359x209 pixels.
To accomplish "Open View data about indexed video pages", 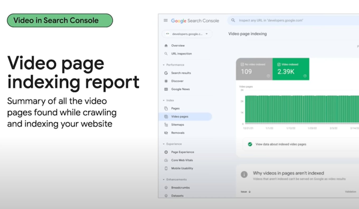I will [x=281, y=144].
